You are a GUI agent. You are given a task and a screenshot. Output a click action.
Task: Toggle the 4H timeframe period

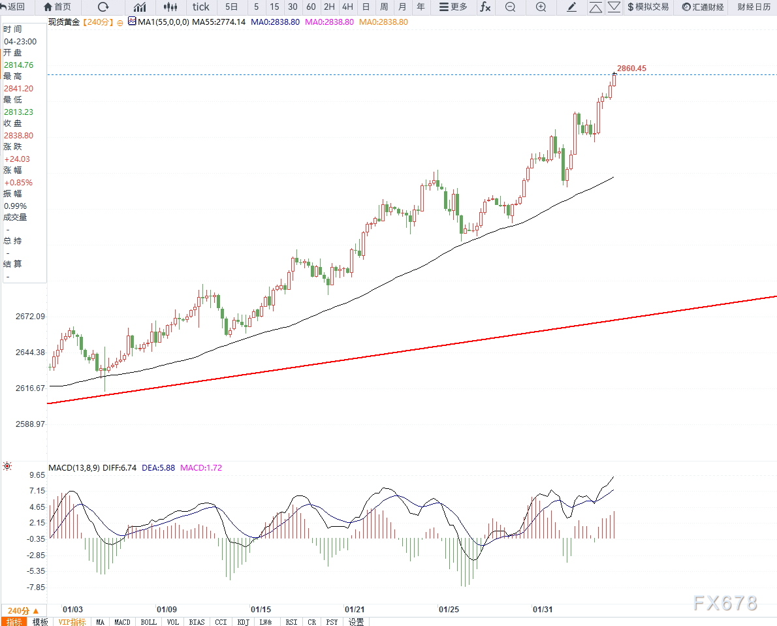coord(347,7)
